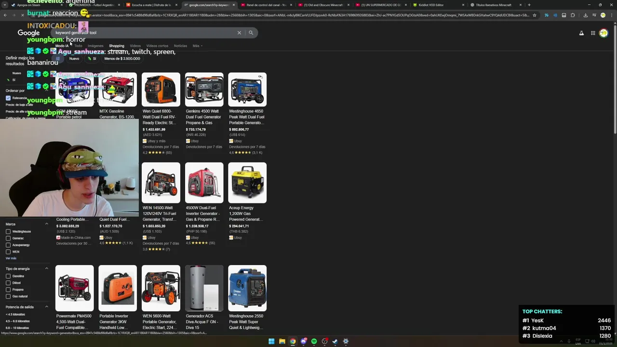Collapse the Tipo de energía section
617x347 pixels.
tap(47, 268)
